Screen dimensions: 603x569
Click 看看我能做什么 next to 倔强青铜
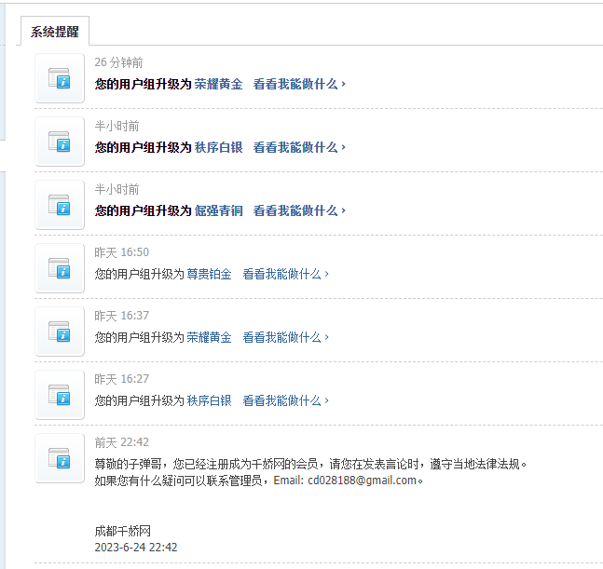[299, 210]
